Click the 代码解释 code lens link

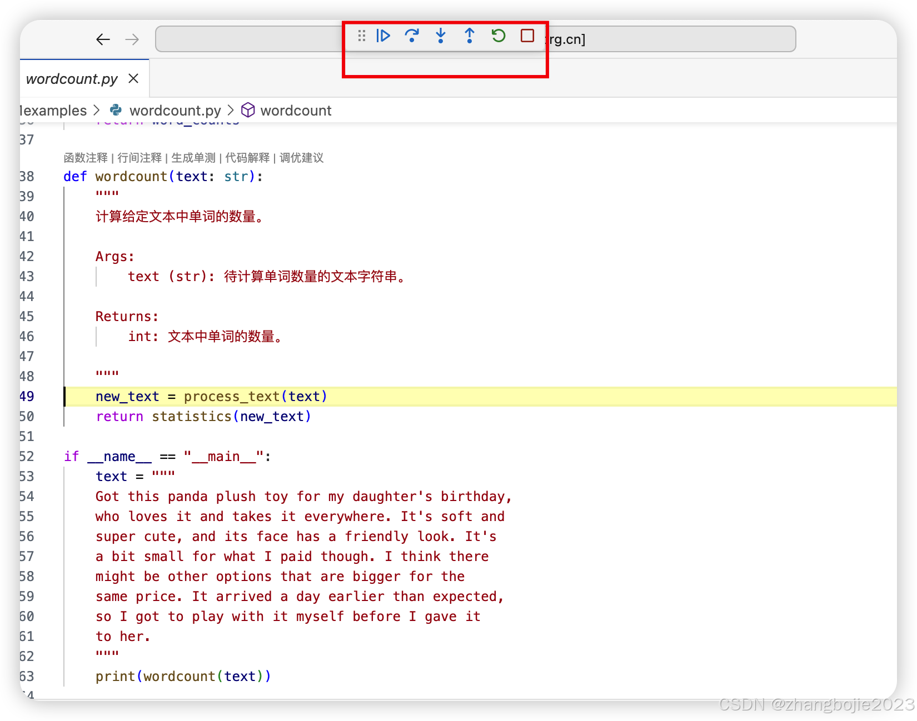tap(247, 158)
